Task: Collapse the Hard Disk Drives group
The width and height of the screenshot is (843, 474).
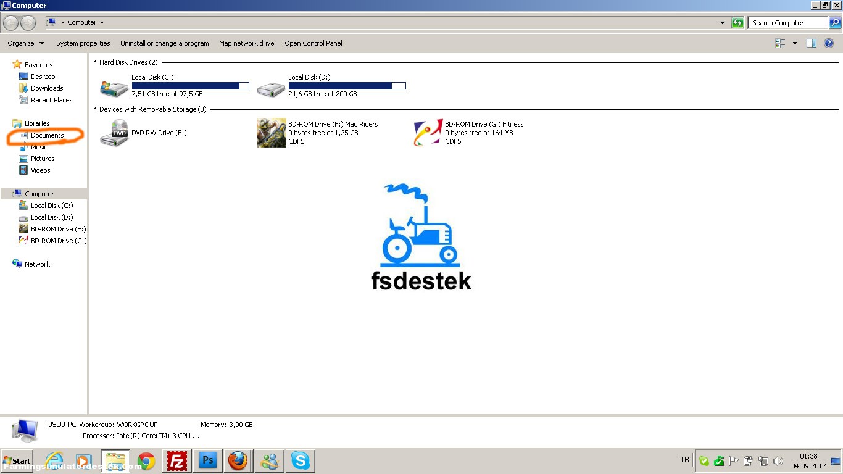Action: 96,62
